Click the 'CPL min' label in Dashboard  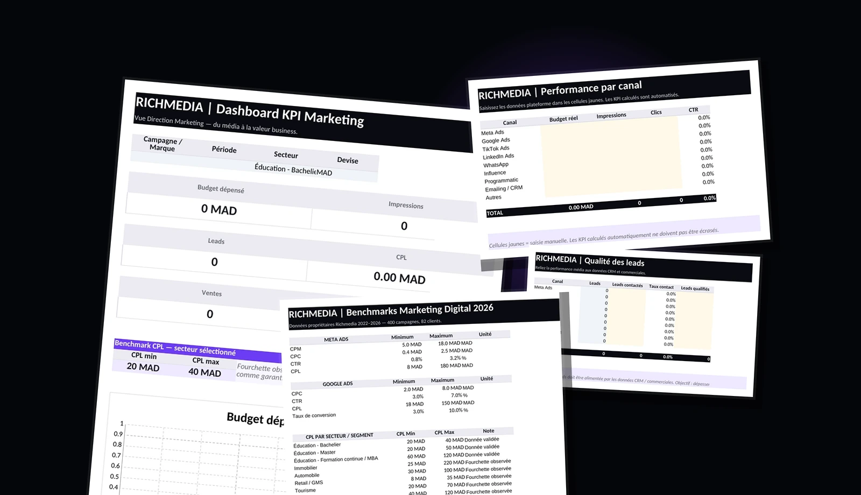pos(144,356)
